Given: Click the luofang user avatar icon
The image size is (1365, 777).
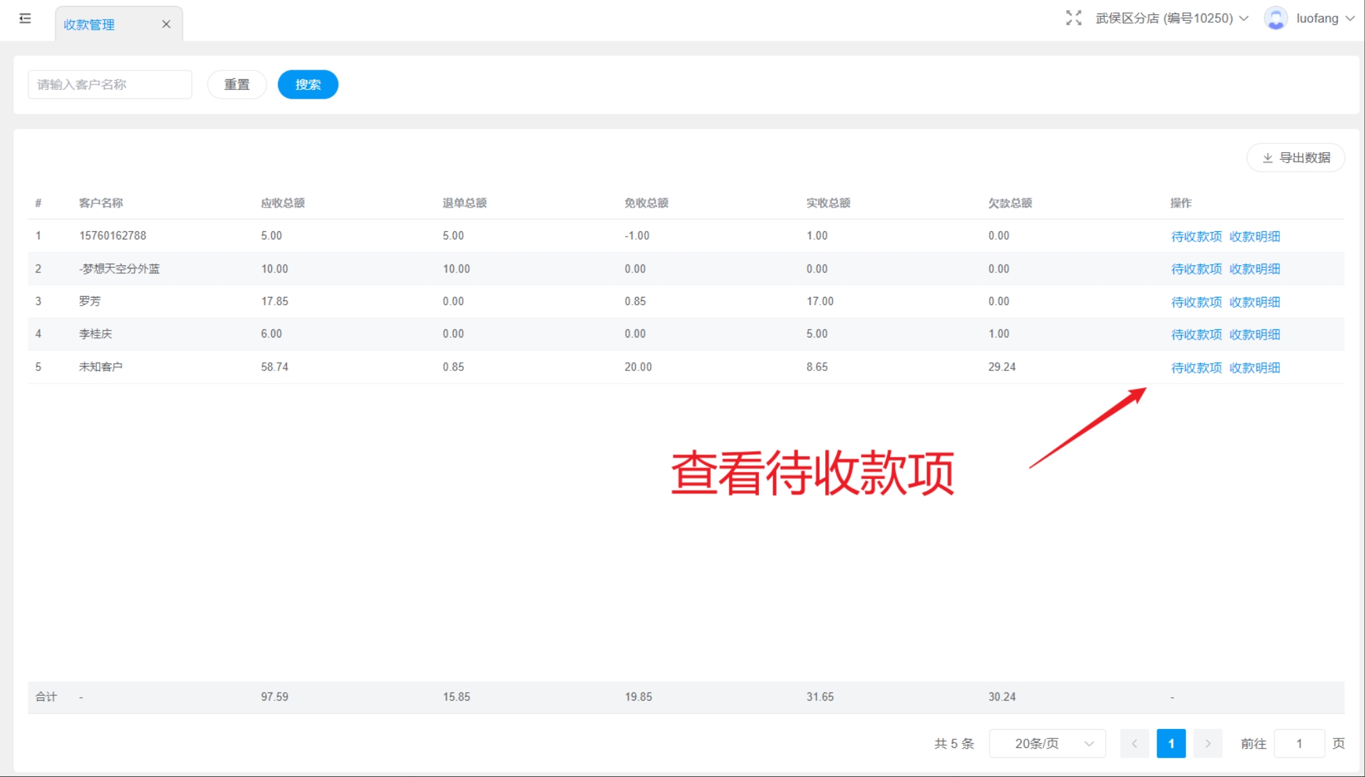Looking at the screenshot, I should (x=1276, y=18).
